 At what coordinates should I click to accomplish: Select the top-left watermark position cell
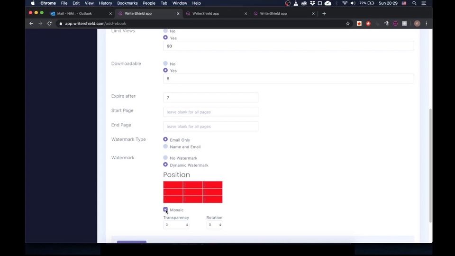(173, 184)
